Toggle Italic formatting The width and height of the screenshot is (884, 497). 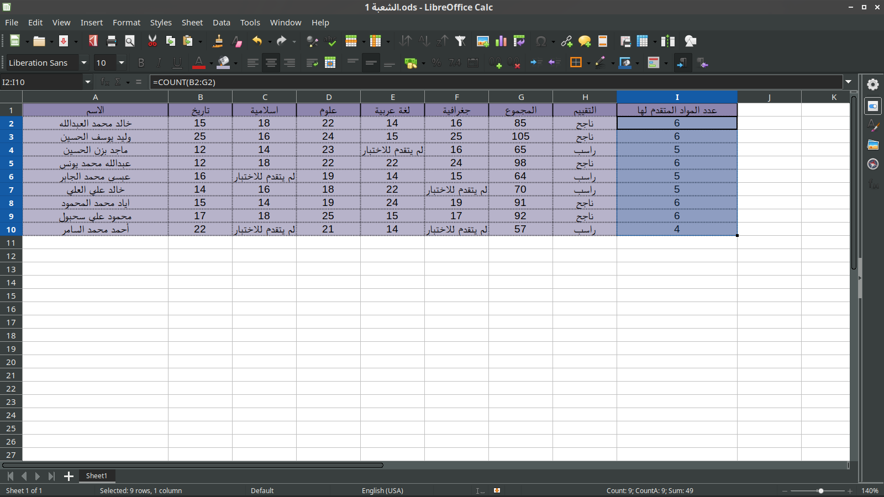159,63
